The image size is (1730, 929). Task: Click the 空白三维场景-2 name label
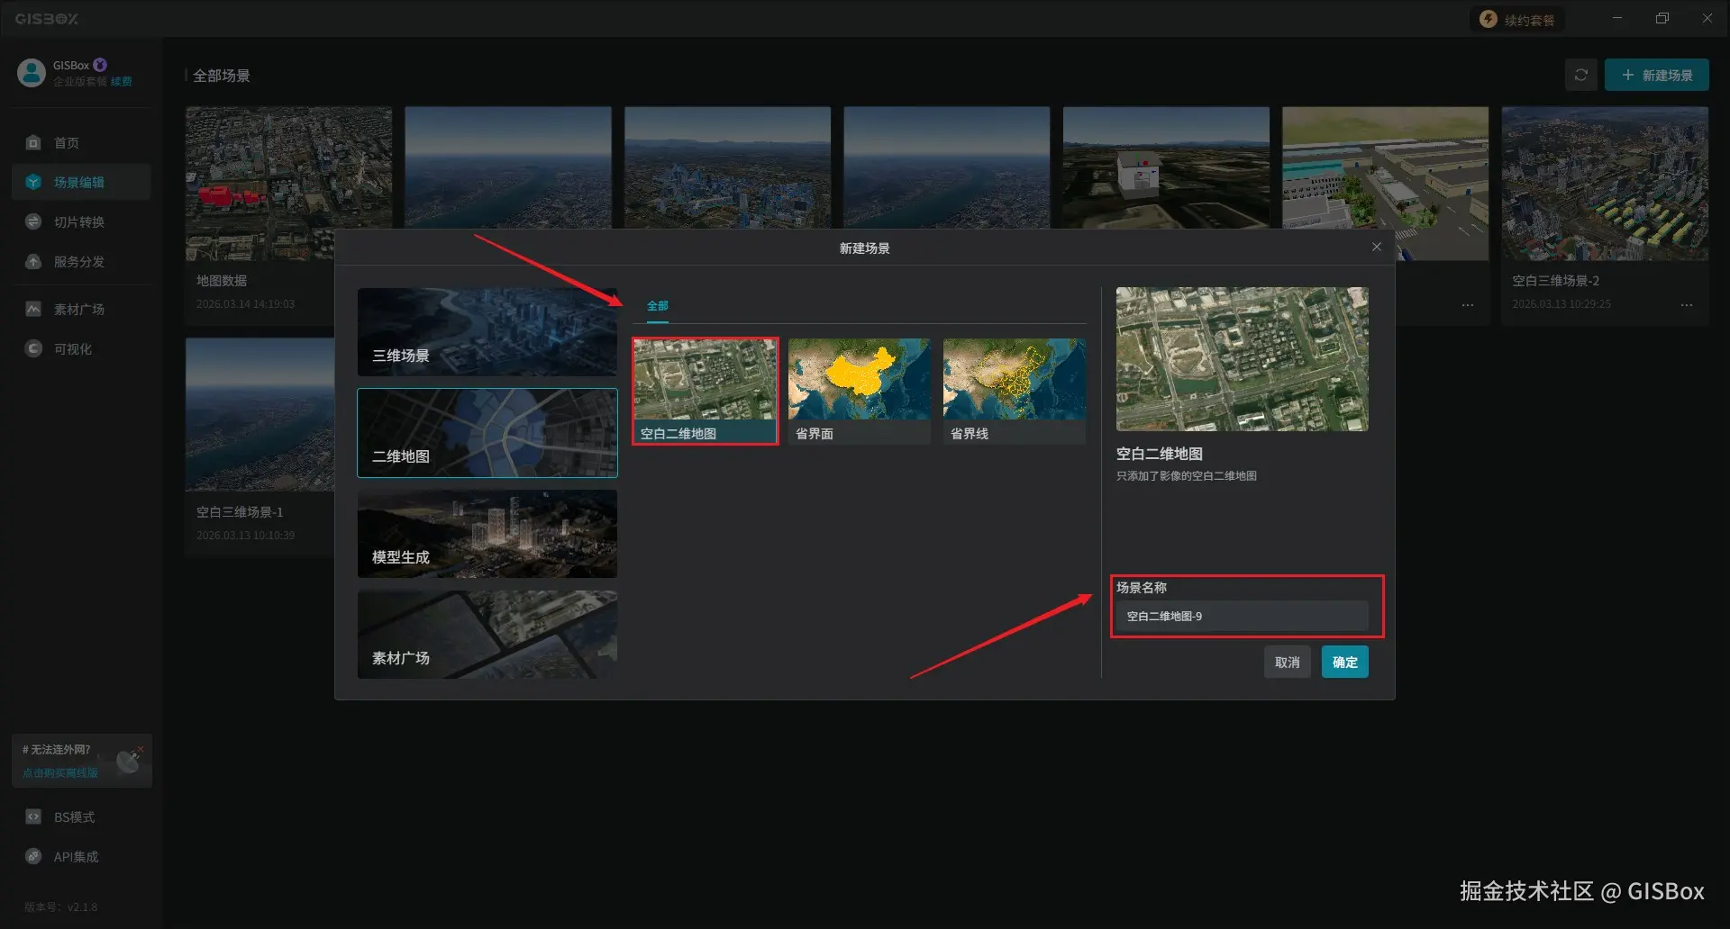click(1556, 281)
